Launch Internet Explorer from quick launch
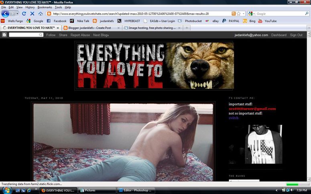 click(x=29, y=190)
